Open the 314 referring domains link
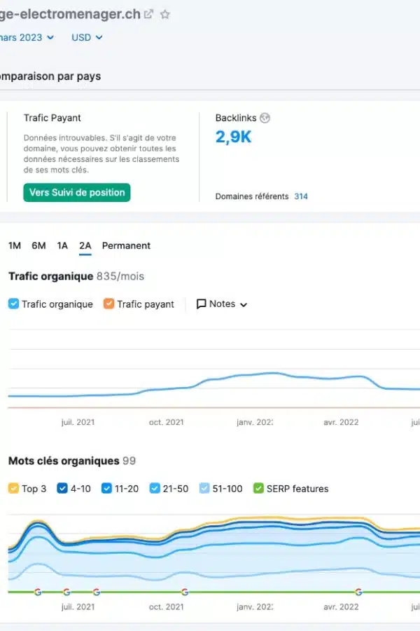This screenshot has height=631, width=420. [x=301, y=196]
